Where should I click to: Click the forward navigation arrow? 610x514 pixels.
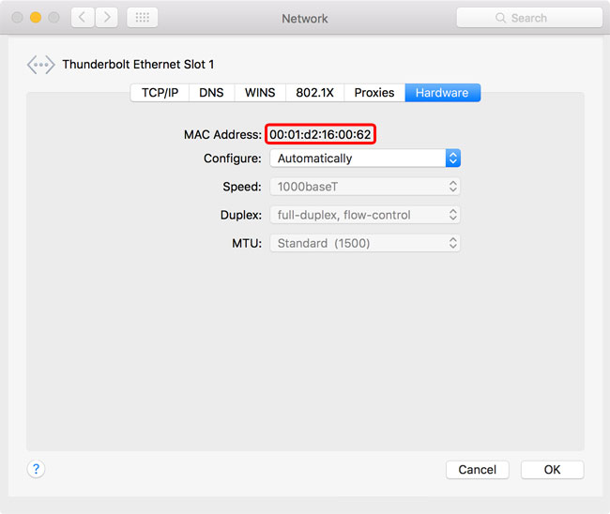[106, 18]
